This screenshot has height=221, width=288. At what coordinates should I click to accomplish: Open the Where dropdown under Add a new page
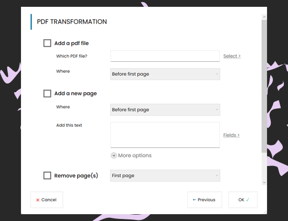point(165,109)
